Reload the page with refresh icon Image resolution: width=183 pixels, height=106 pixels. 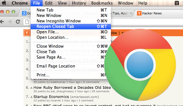tap(18, 22)
